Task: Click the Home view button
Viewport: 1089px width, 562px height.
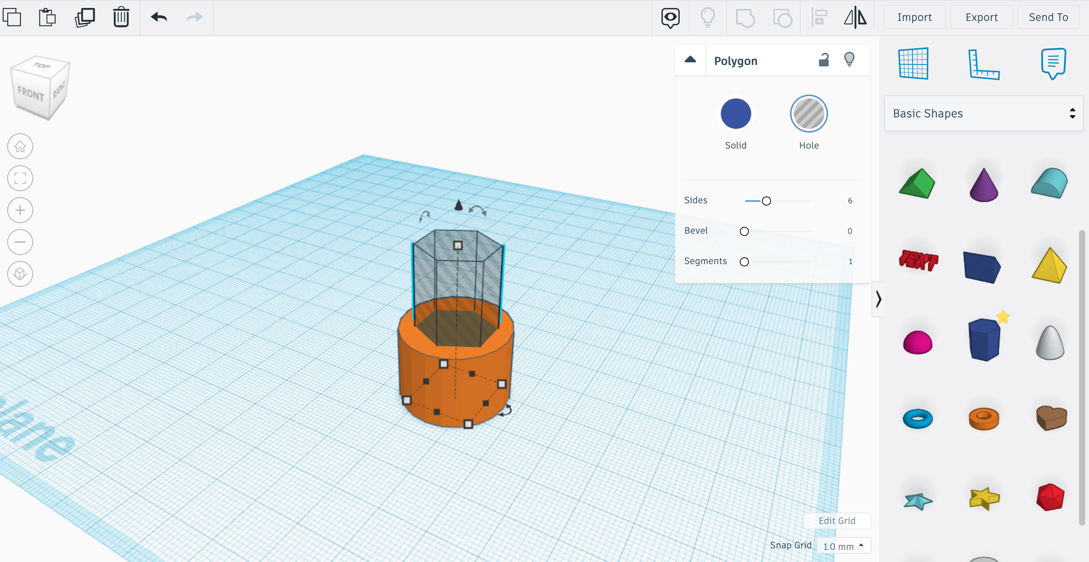Action: (20, 147)
